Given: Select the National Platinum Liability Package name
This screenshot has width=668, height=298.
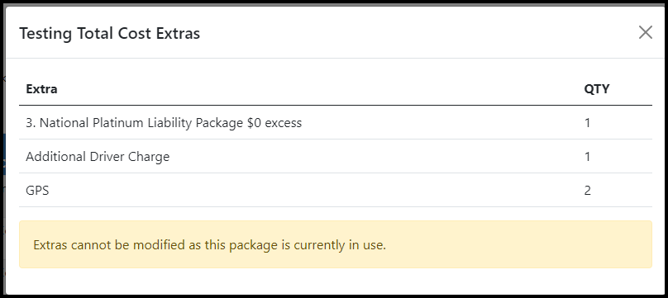Looking at the screenshot, I should coord(164,123).
